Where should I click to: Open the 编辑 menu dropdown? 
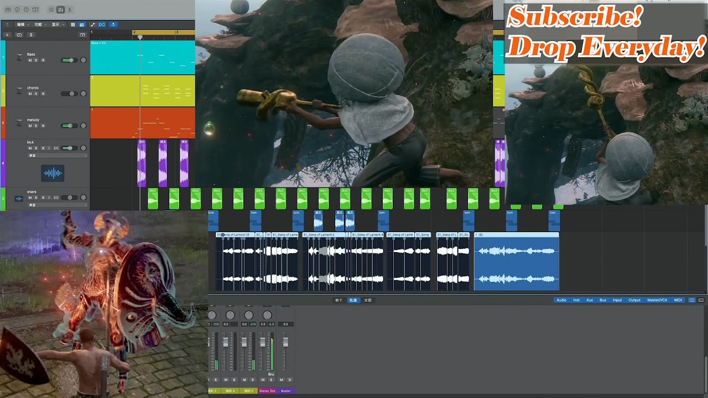click(x=23, y=24)
